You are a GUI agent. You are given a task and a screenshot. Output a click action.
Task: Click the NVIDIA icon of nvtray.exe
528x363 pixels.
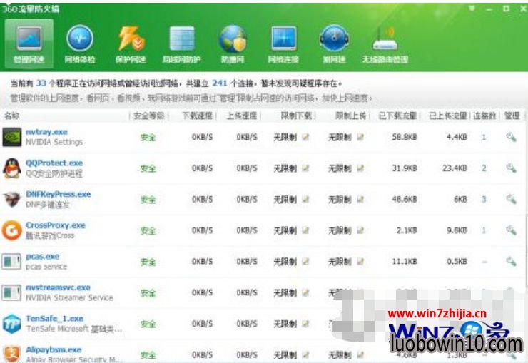click(x=12, y=137)
